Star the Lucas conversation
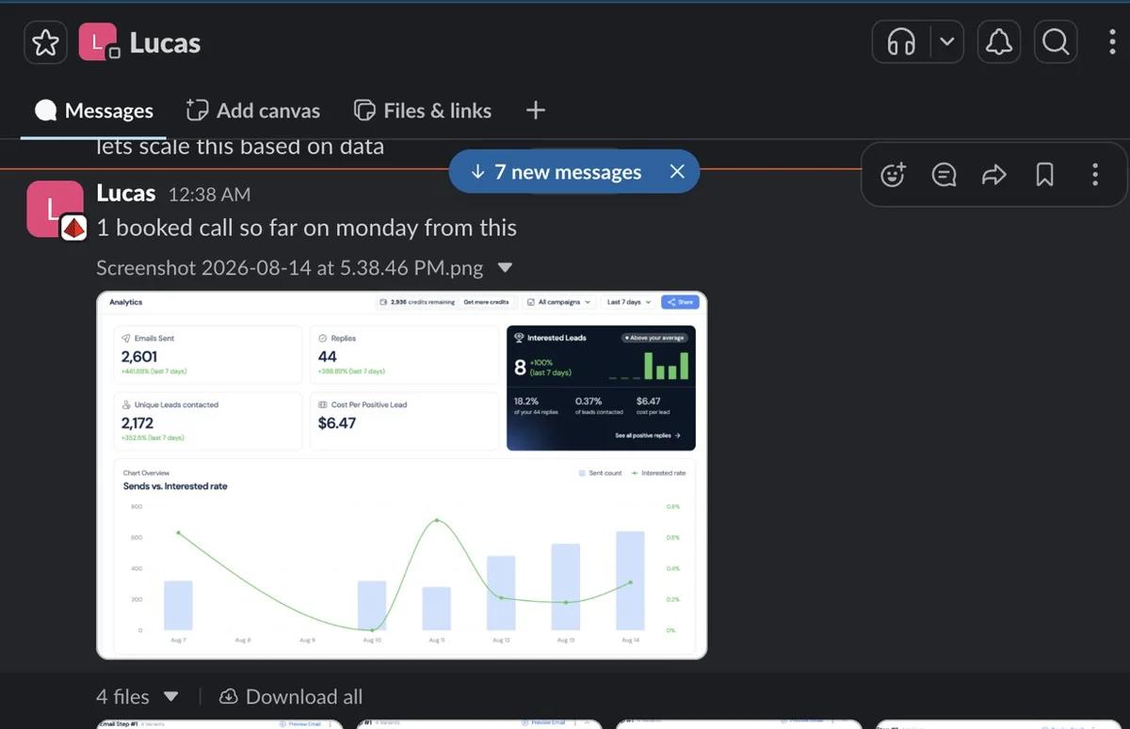Image resolution: width=1130 pixels, height=729 pixels. click(45, 42)
